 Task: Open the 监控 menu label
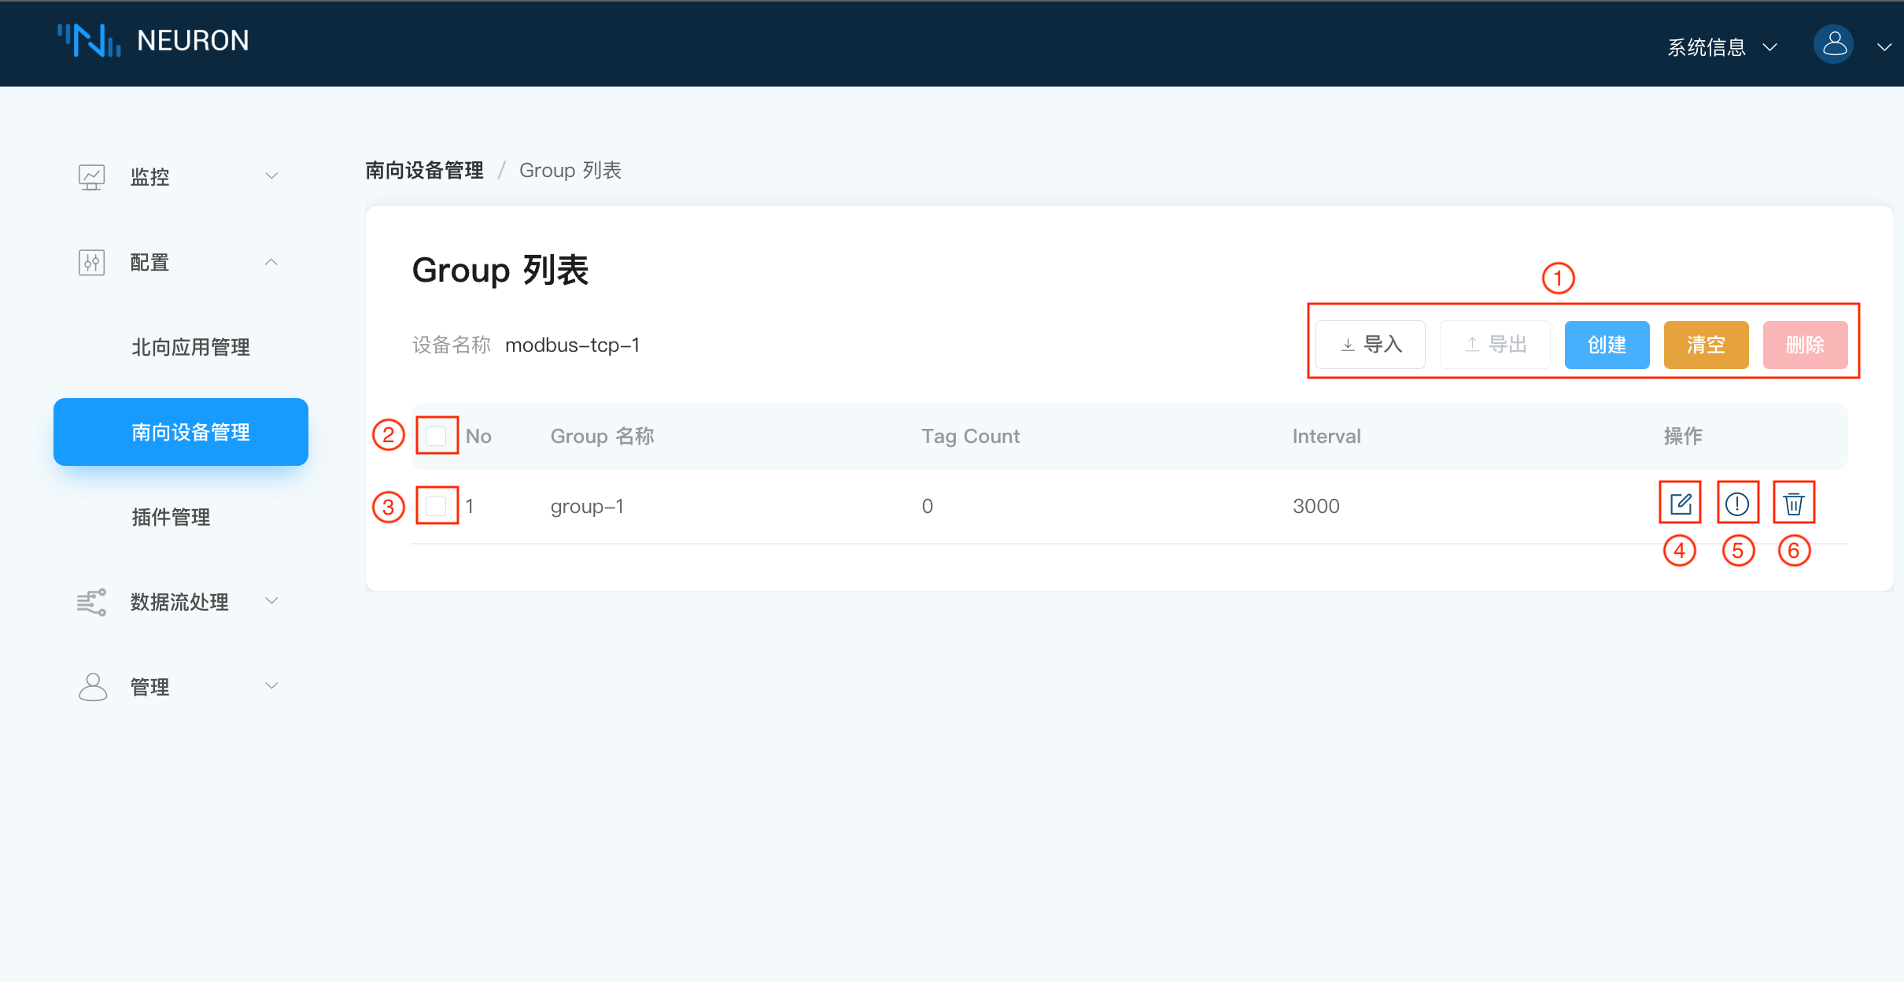(x=149, y=177)
